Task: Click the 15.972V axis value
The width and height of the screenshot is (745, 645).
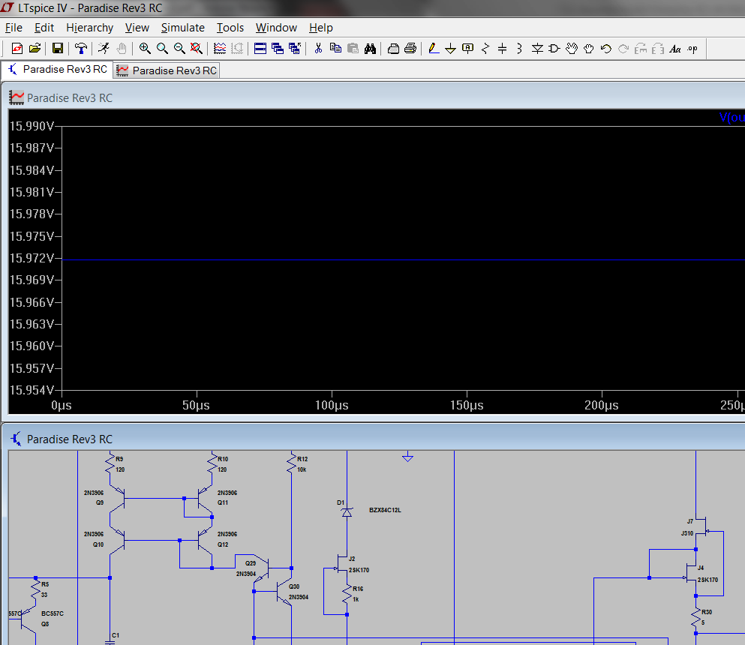Action: (x=32, y=258)
